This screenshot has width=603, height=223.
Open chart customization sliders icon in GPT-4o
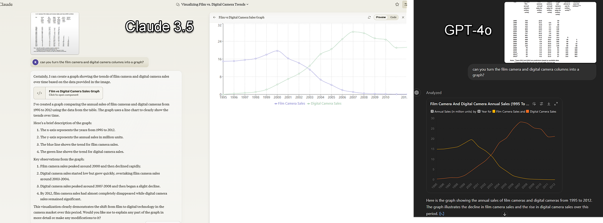click(541, 103)
